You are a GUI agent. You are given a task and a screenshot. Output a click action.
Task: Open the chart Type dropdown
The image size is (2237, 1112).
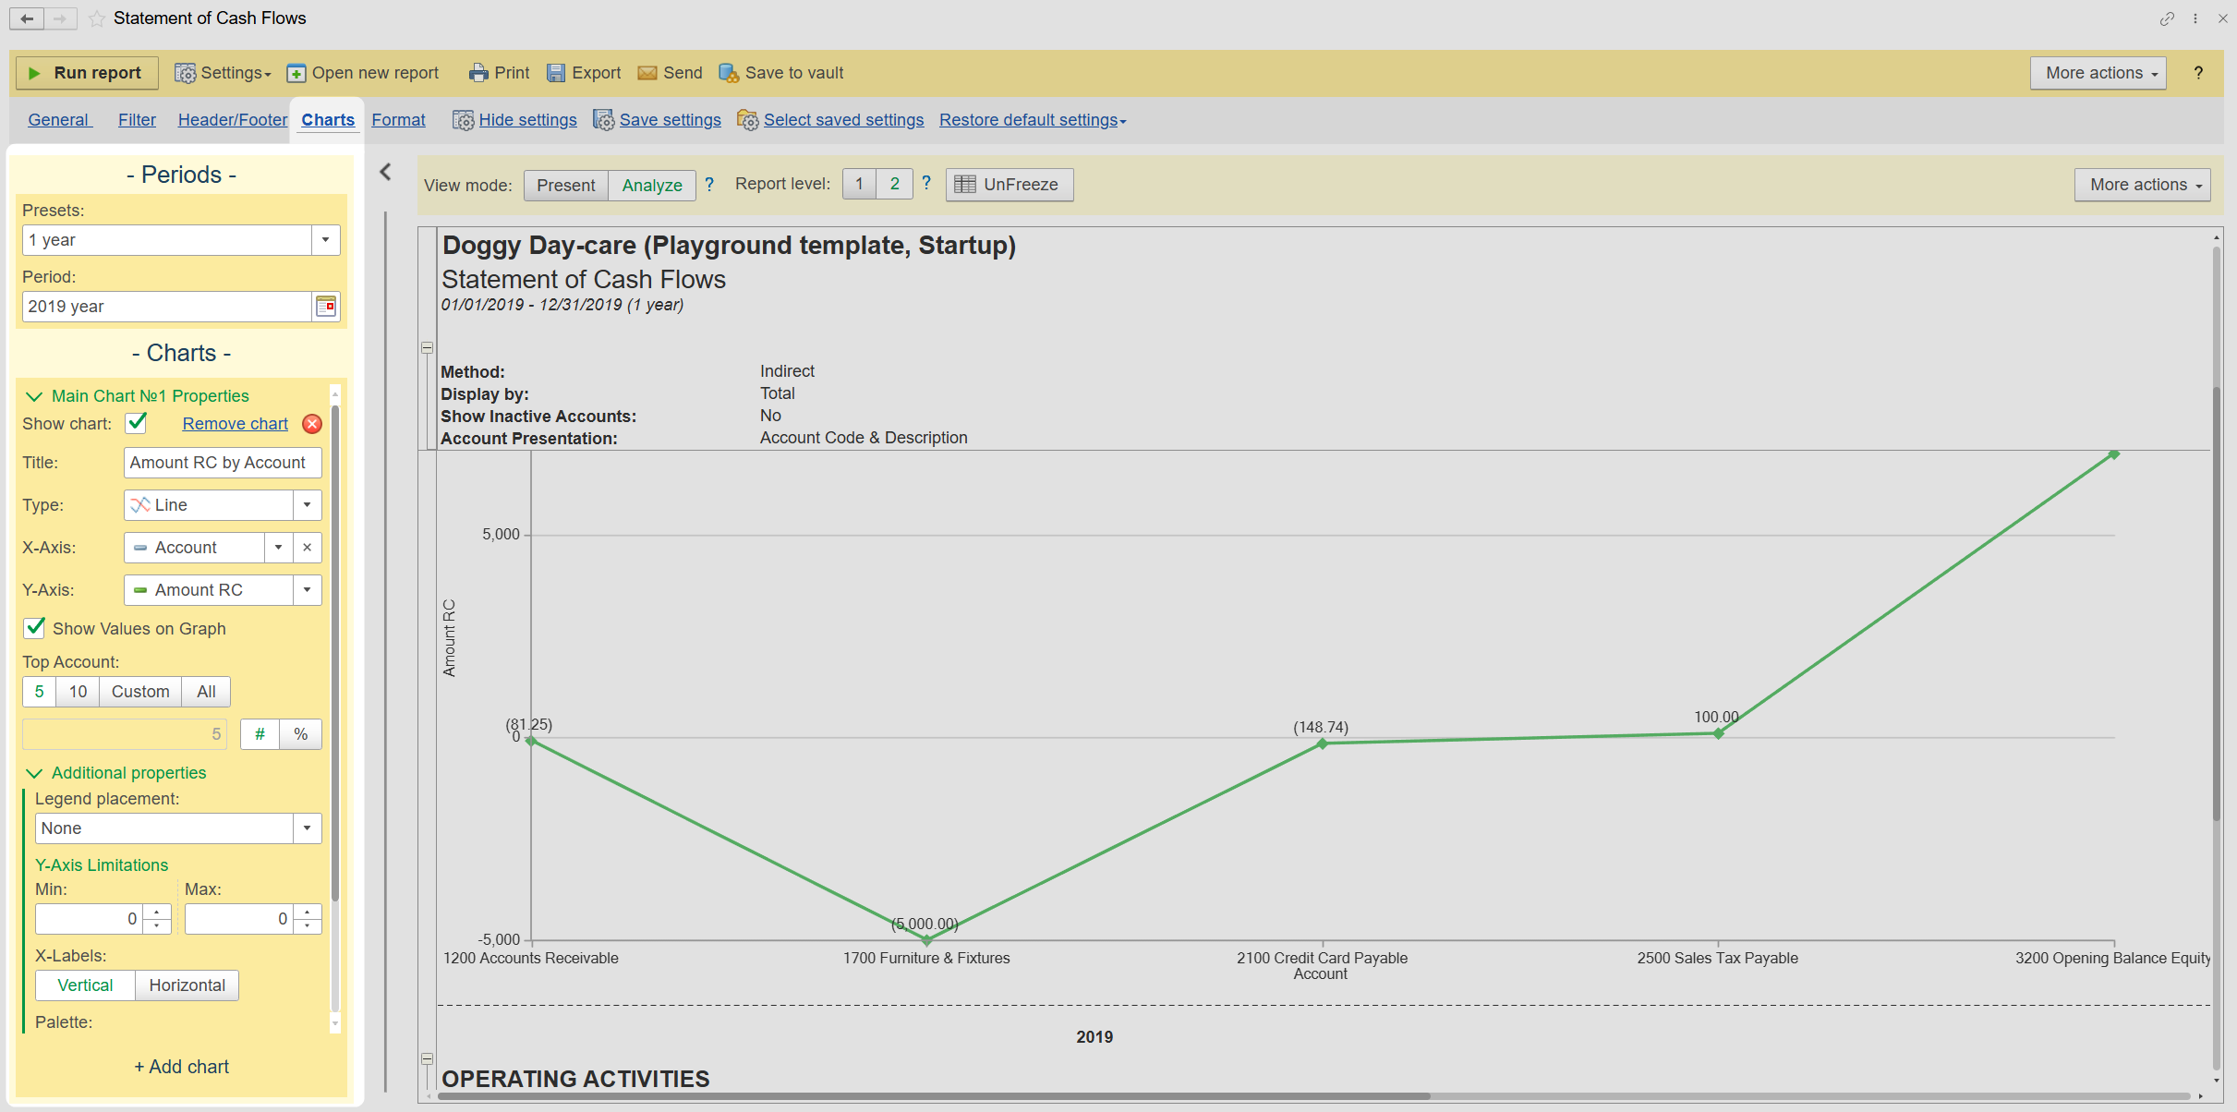coord(307,505)
